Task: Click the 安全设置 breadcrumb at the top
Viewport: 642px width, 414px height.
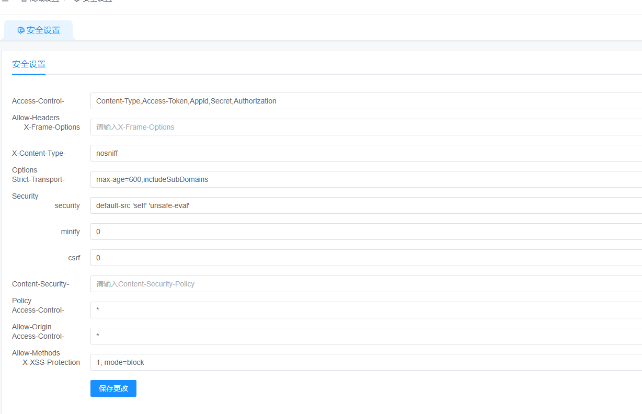Action: [x=97, y=1]
